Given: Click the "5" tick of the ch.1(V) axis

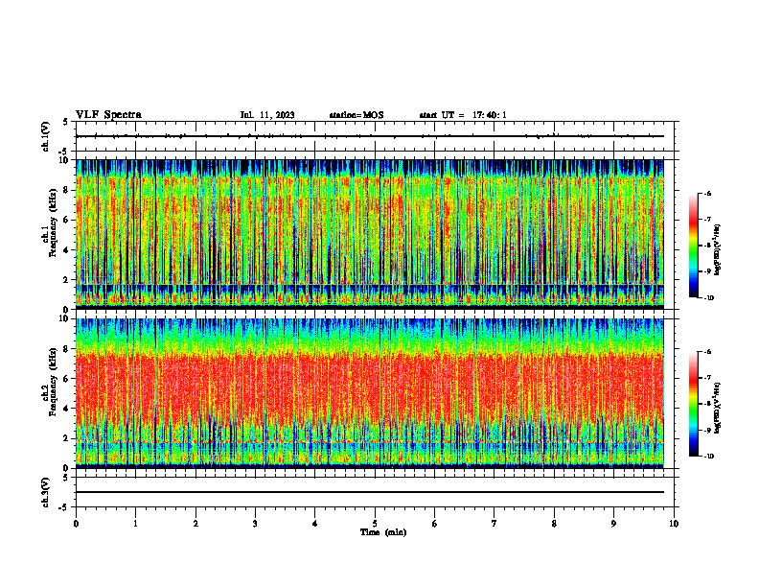Looking at the screenshot, I should [65, 122].
